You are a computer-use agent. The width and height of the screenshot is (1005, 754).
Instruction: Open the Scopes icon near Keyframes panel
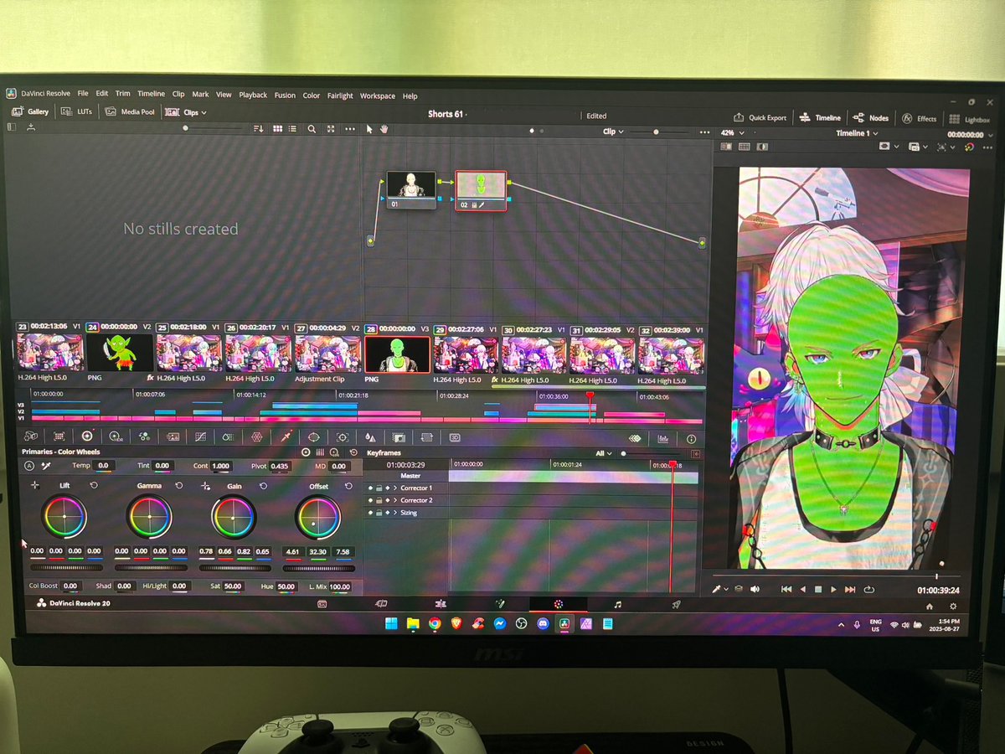click(x=663, y=437)
